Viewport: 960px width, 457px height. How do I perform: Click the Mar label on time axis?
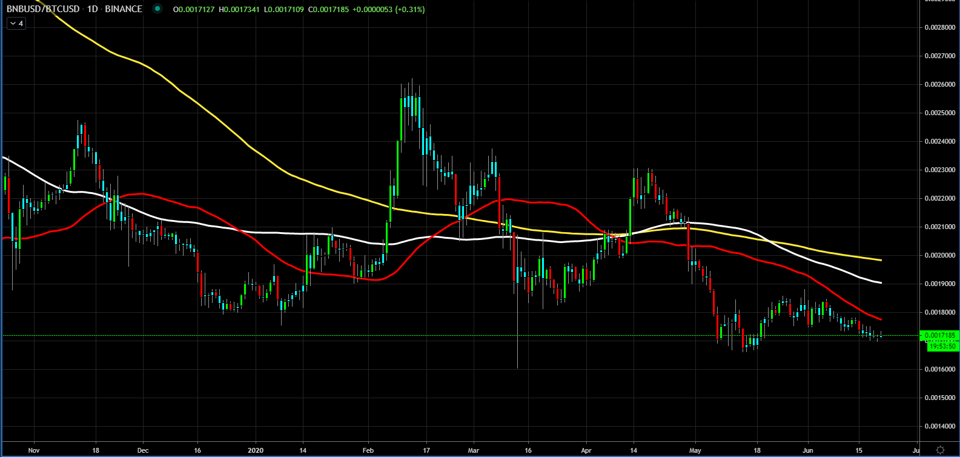tap(474, 450)
